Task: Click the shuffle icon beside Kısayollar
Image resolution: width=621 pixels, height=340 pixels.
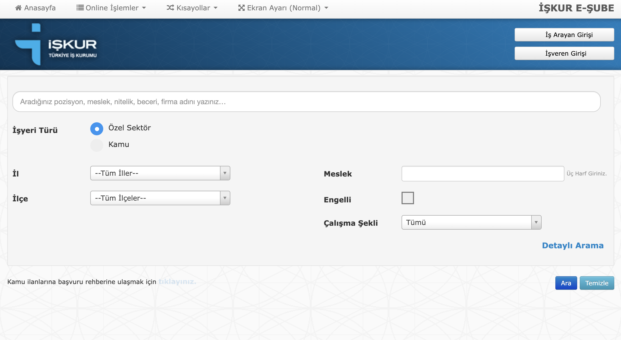Action: tap(170, 8)
